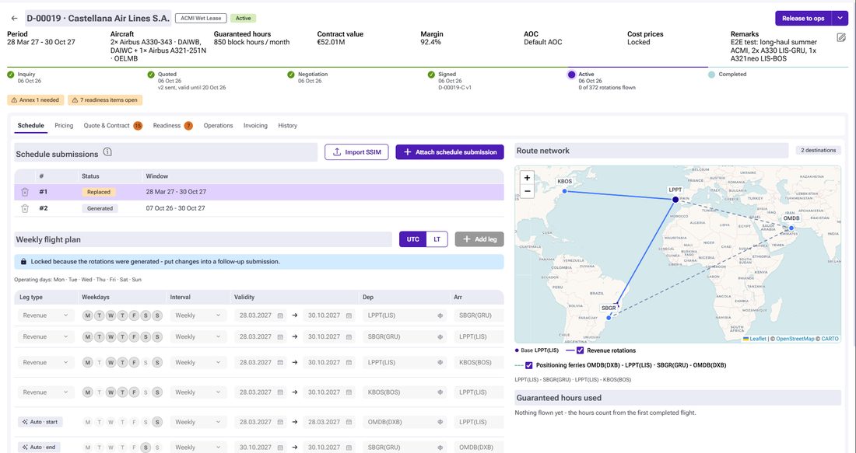Open the Invoicing tab
The width and height of the screenshot is (856, 453).
click(x=255, y=125)
